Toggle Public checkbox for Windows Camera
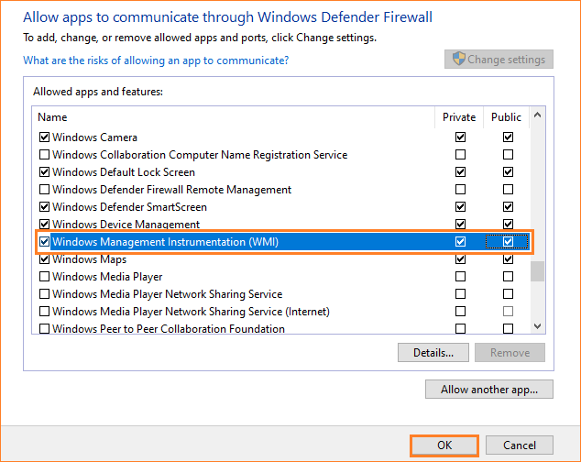The height and width of the screenshot is (462, 581). [x=508, y=137]
